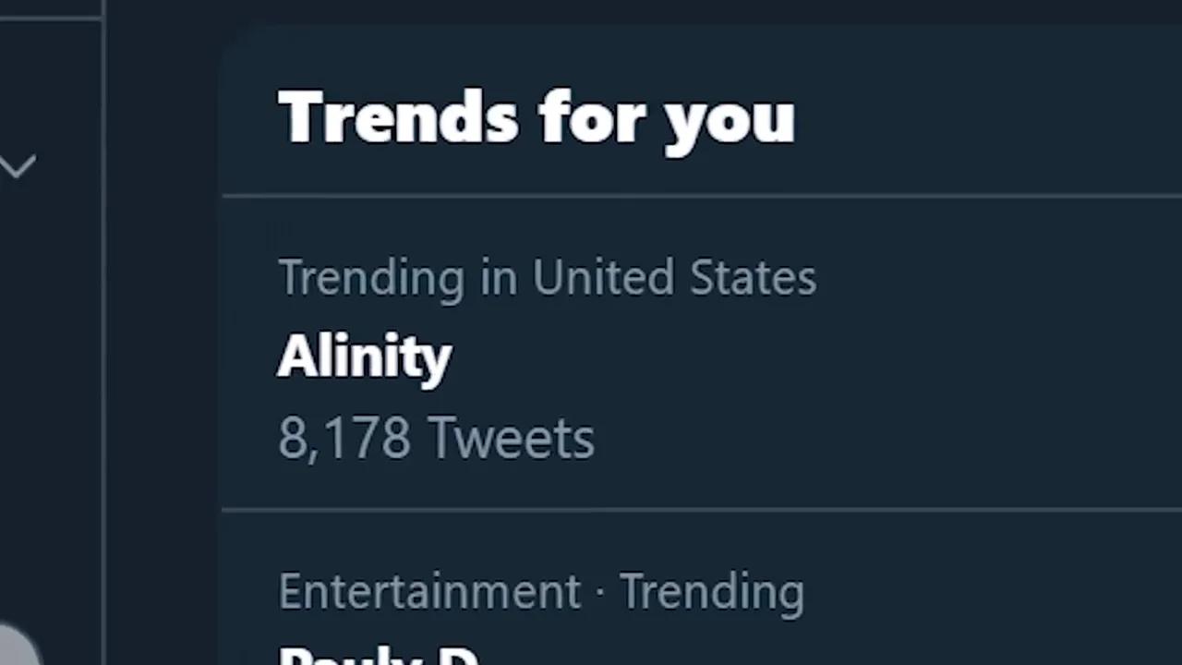Click the divider line below the Alinity trend
The image size is (1182, 665).
pos(702,509)
